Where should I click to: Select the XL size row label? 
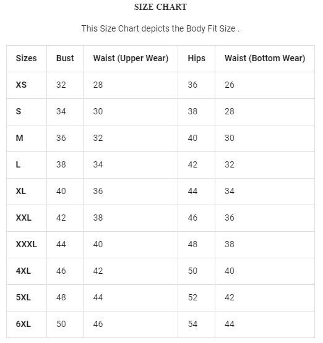[x=21, y=191]
